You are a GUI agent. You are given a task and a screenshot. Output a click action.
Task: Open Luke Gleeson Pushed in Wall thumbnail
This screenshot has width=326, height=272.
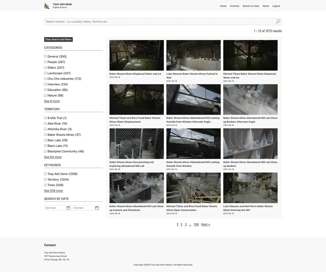[x=194, y=55]
